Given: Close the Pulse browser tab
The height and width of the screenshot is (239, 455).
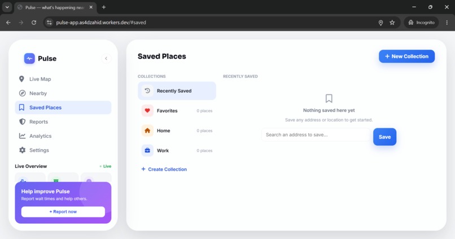Looking at the screenshot, I should 91,7.
